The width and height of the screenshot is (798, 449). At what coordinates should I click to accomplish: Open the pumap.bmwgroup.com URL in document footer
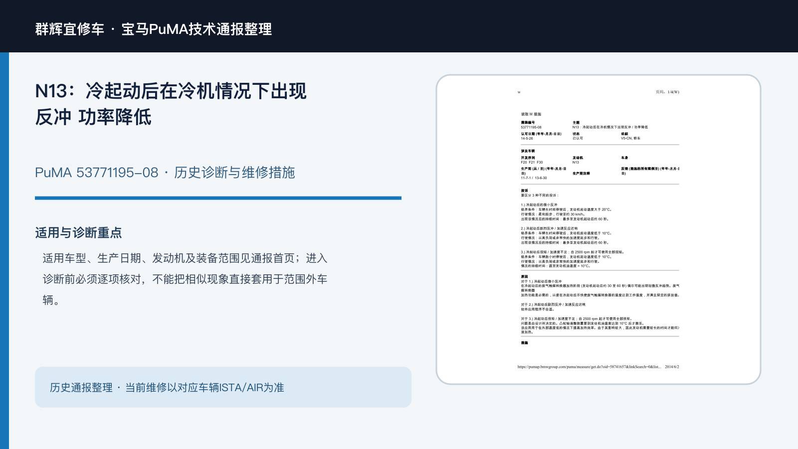(589, 367)
